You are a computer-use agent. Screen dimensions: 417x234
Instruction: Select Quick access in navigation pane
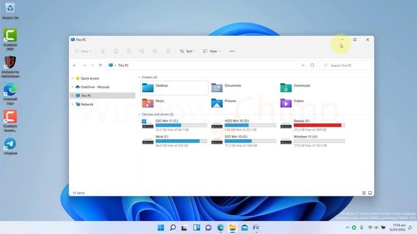click(x=87, y=78)
